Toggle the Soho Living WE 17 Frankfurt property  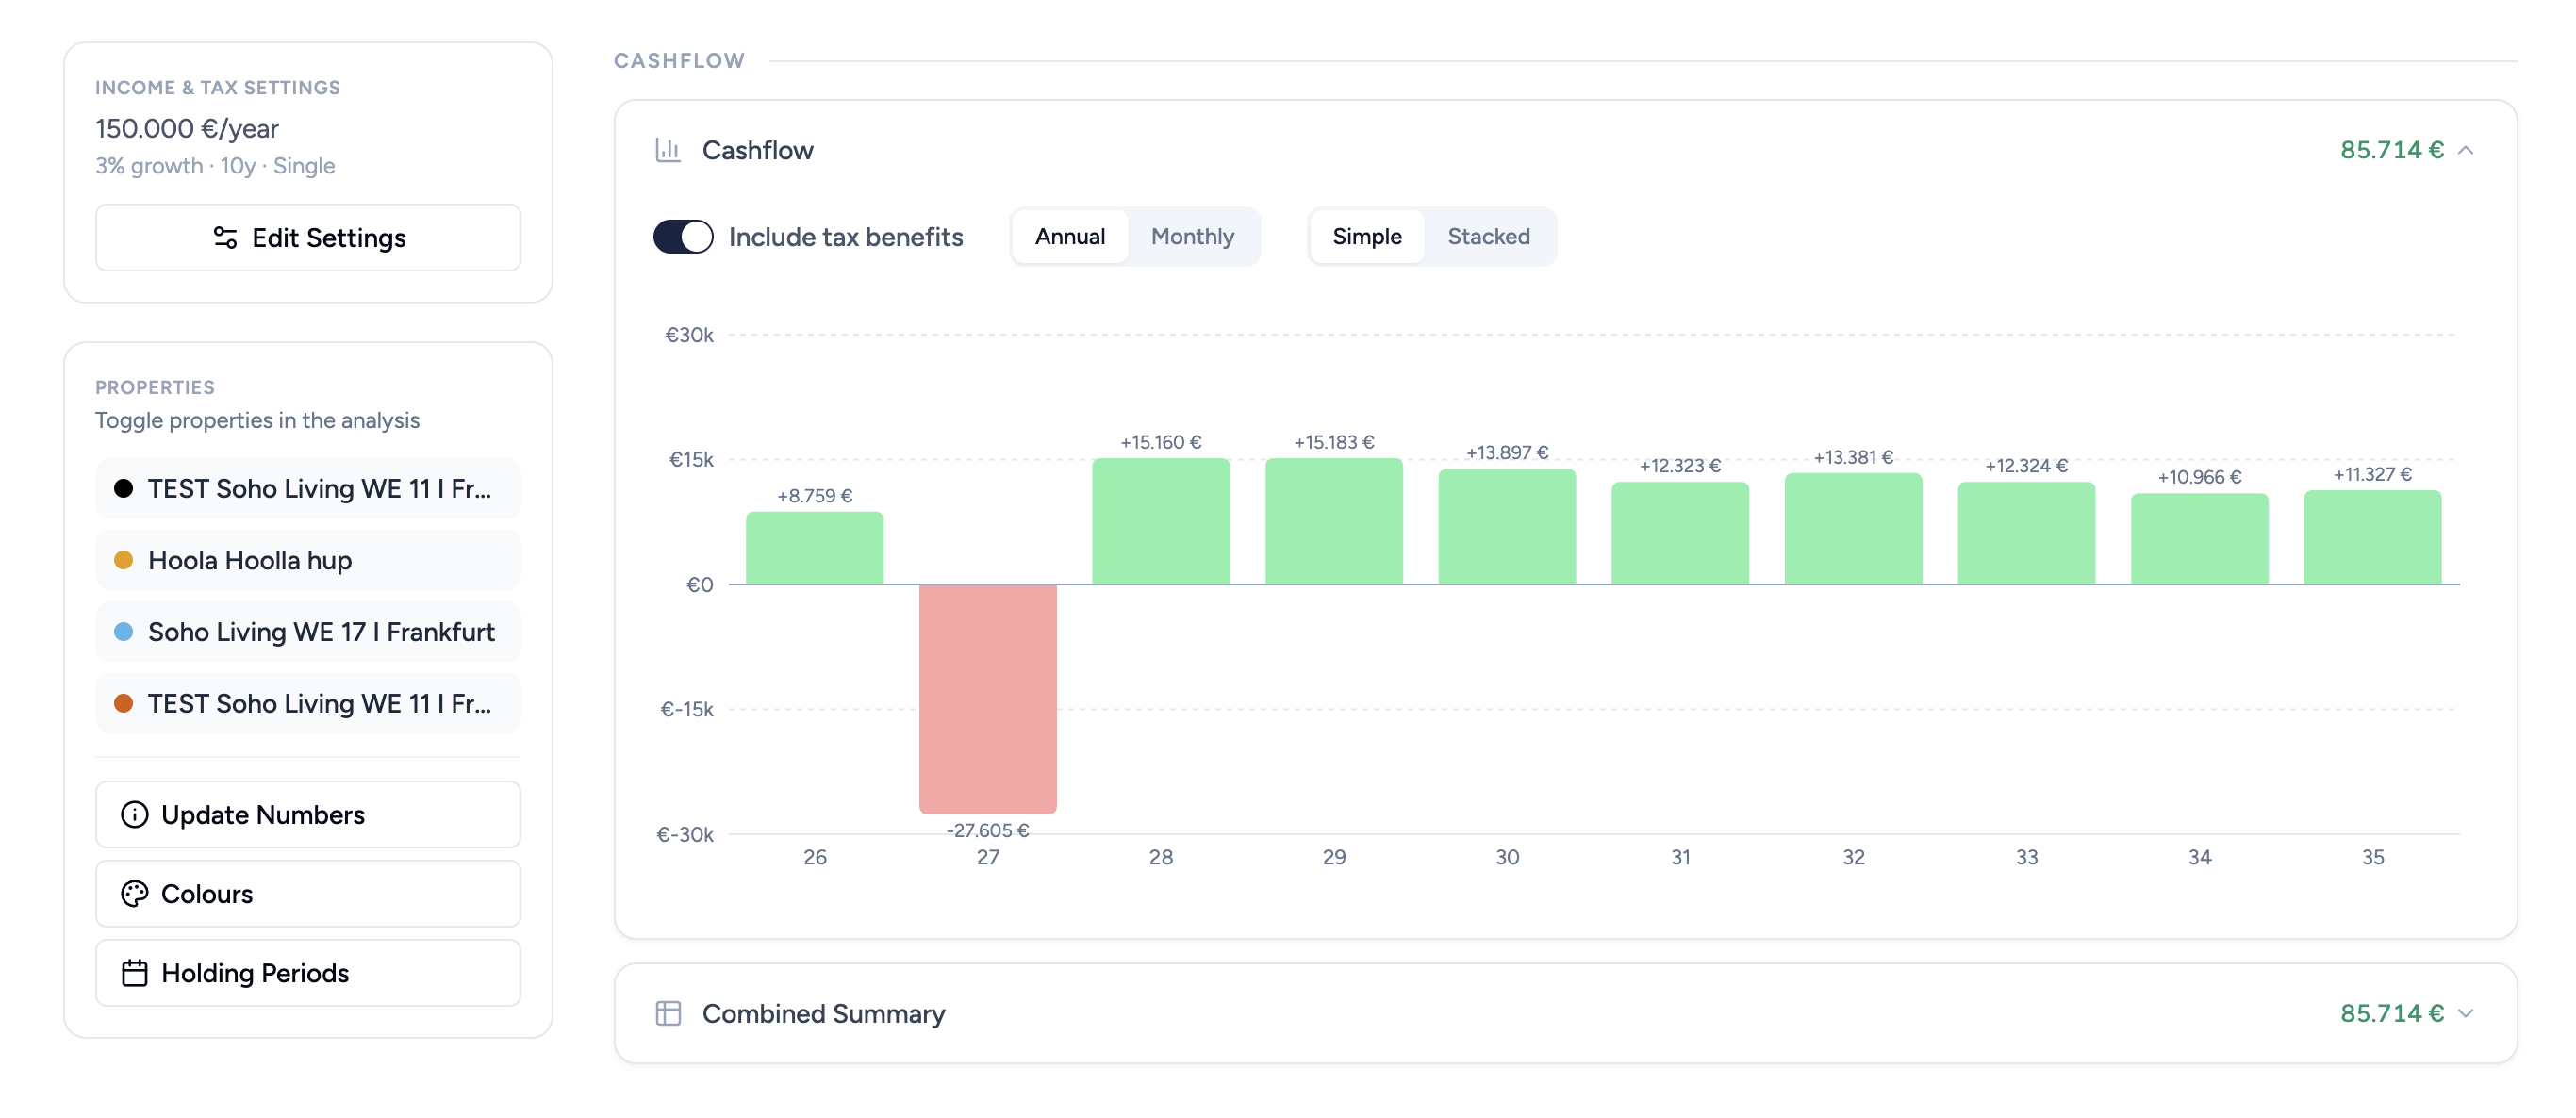click(307, 631)
